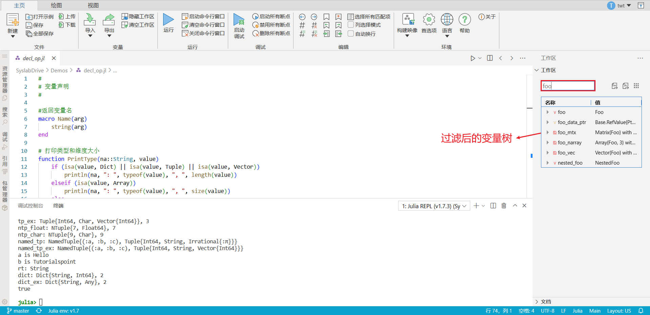The width and height of the screenshot is (650, 315).
Task: Click 启动命令行窗口
Action: pos(203,16)
